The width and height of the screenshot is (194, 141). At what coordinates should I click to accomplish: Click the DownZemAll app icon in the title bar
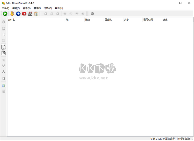click(3, 3)
